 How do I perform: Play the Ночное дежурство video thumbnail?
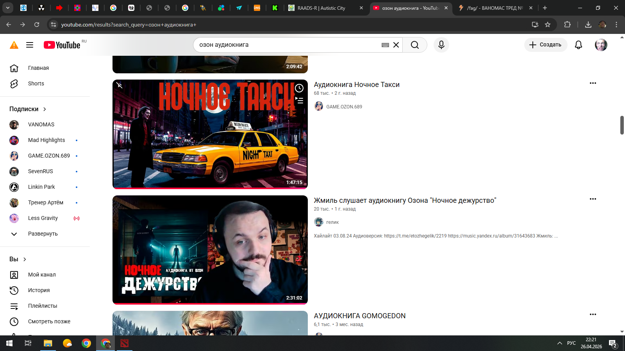[210, 250]
